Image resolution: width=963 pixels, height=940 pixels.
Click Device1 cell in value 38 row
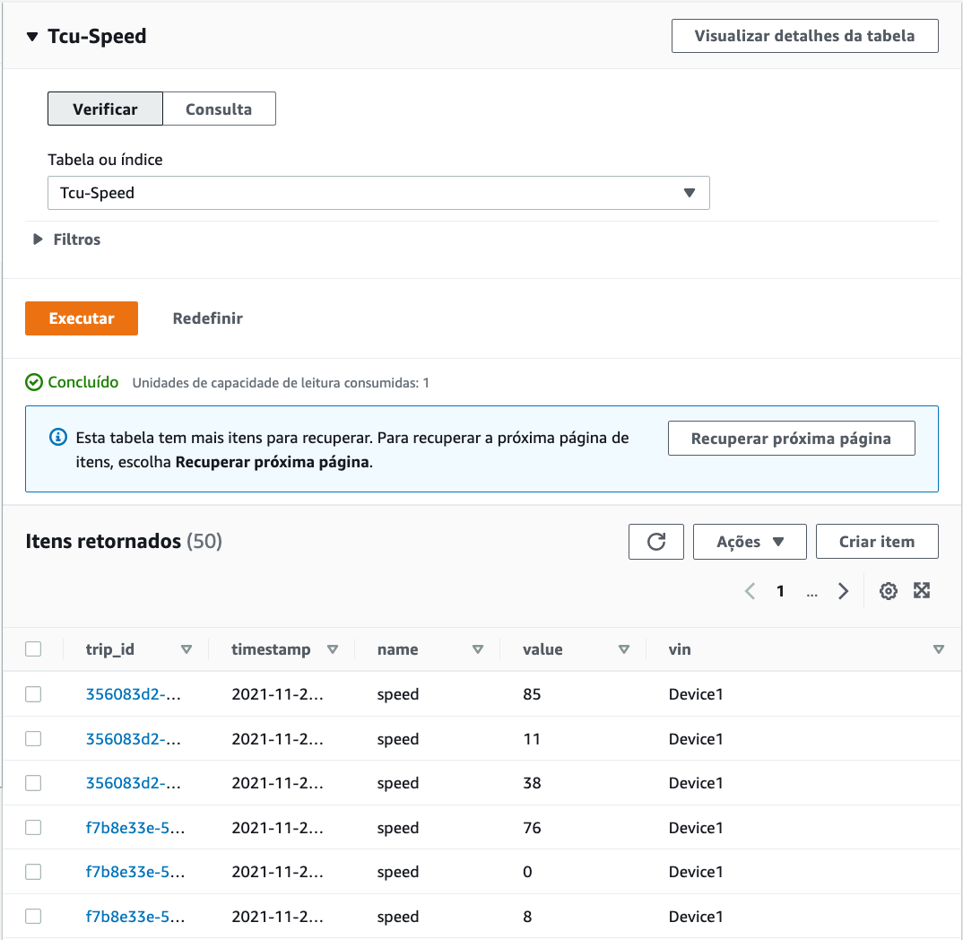pos(696,783)
